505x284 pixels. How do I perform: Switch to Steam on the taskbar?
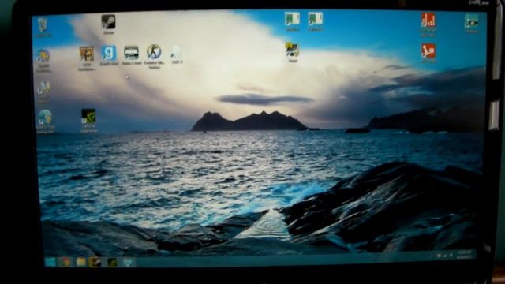tap(95, 262)
